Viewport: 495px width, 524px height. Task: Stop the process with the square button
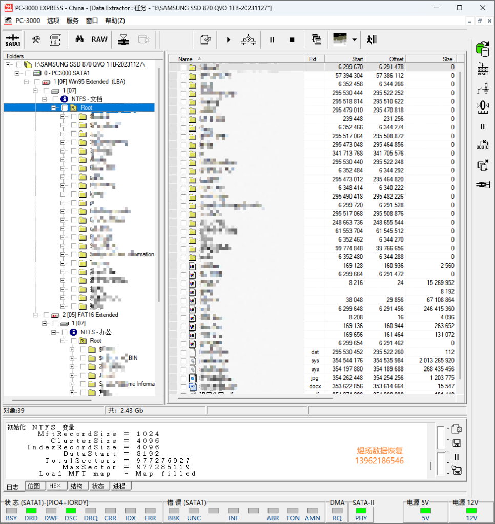tap(292, 40)
